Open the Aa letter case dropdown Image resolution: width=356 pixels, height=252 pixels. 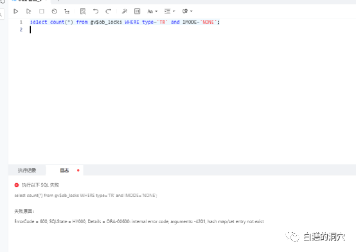(x=152, y=11)
